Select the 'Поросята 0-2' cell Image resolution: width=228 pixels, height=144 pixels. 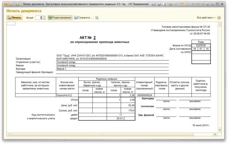pos(67,95)
